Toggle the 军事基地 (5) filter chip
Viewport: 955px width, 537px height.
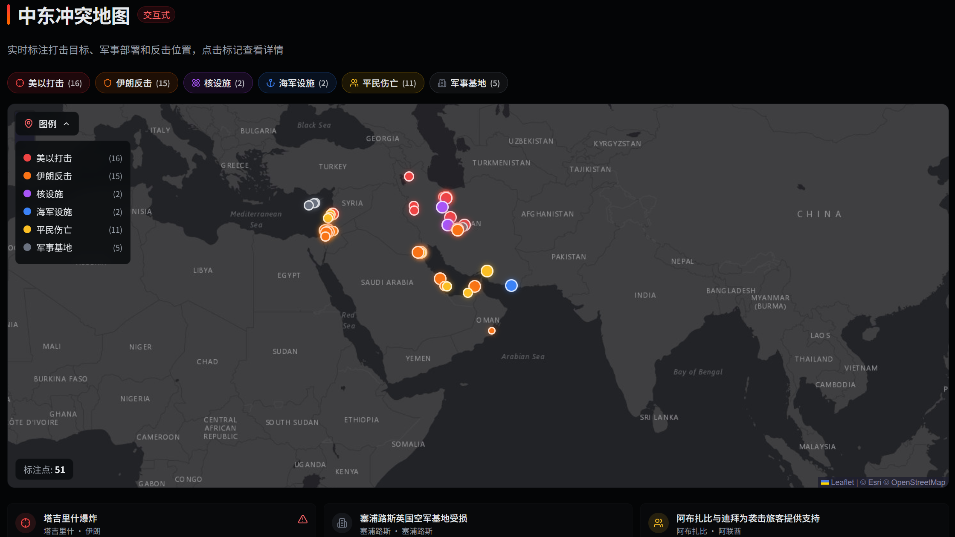click(x=468, y=83)
